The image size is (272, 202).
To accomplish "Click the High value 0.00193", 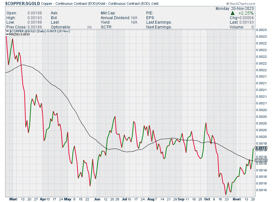I will click(35, 18).
